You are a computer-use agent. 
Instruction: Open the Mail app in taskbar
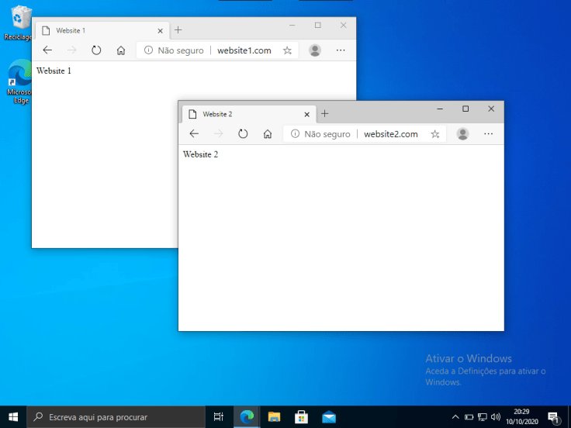[x=329, y=417]
